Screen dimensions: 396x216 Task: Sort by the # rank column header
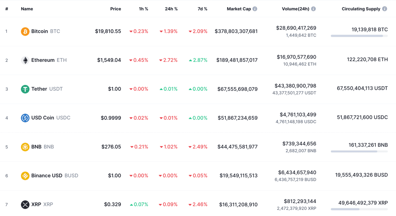click(7, 9)
